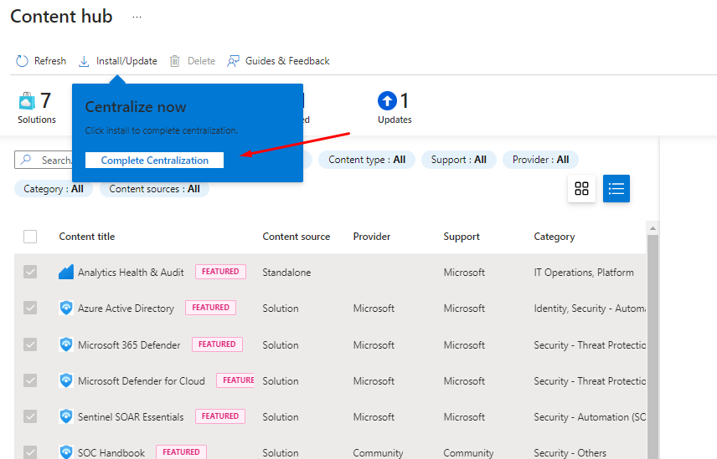Click the Updates arrow icon

(386, 101)
